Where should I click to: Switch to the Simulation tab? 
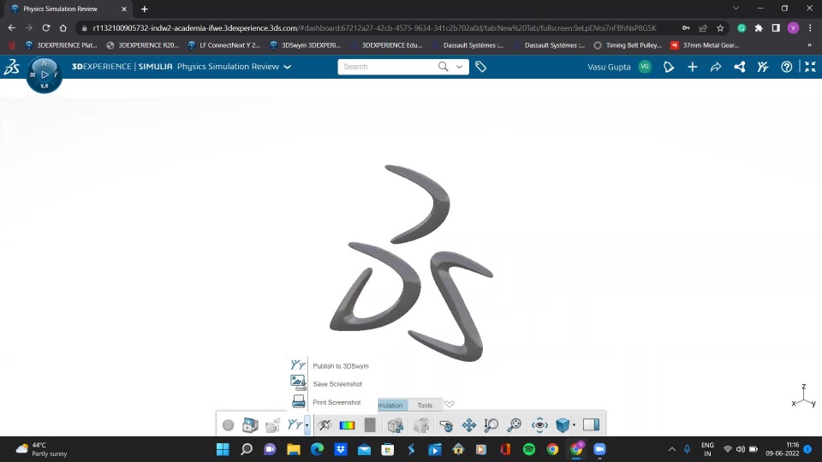click(392, 405)
